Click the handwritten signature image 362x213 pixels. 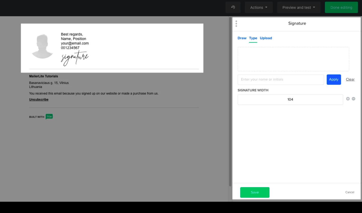[75, 58]
